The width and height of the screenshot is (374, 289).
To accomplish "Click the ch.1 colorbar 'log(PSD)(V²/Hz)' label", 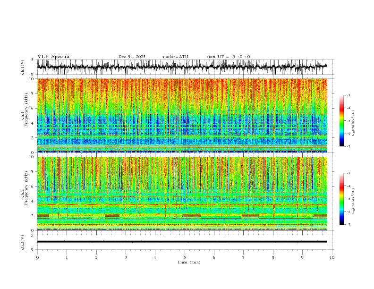I will [x=353, y=123].
